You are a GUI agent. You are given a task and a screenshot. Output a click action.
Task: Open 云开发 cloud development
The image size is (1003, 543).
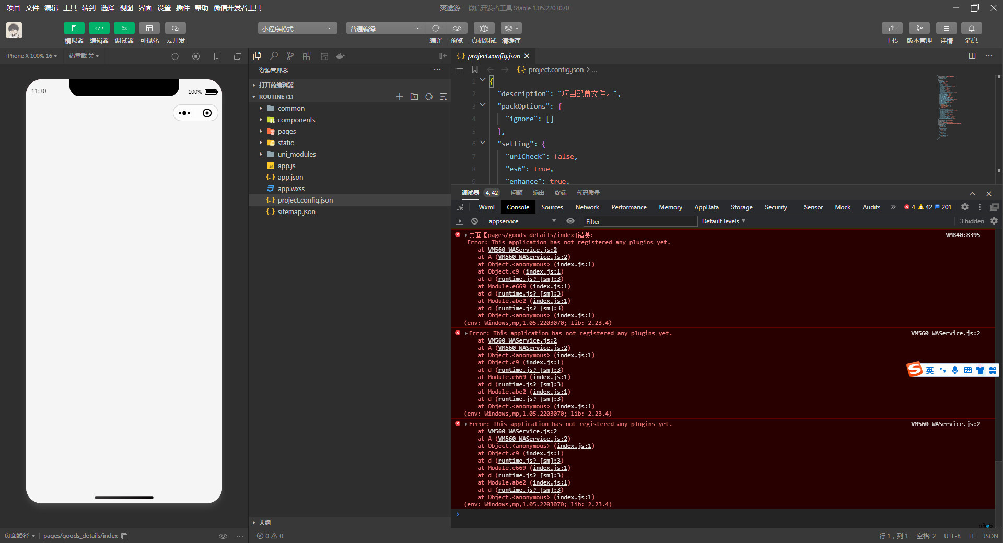pos(176,28)
